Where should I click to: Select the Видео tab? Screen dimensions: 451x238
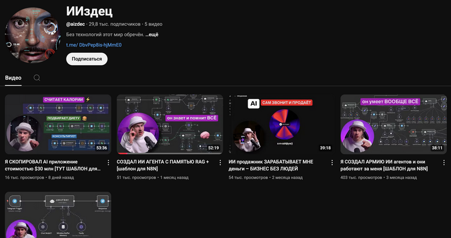tap(13, 78)
